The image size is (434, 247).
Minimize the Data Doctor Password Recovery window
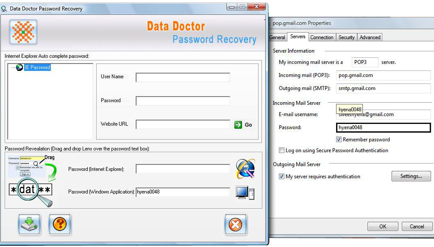tap(232, 7)
